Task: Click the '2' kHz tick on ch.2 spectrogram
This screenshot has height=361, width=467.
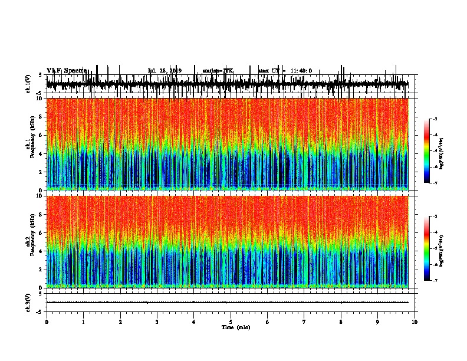Action: pos(41,270)
